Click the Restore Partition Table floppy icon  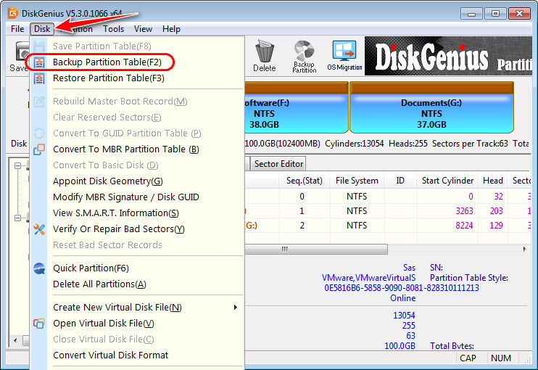[39, 78]
